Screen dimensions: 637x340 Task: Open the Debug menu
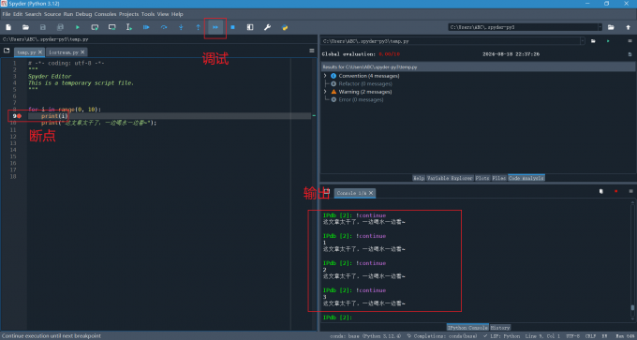coord(83,14)
